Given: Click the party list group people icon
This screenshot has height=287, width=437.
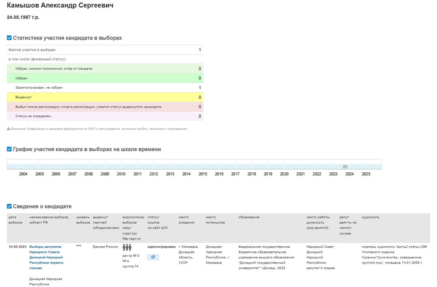Looking at the screenshot, I should coord(127,247).
